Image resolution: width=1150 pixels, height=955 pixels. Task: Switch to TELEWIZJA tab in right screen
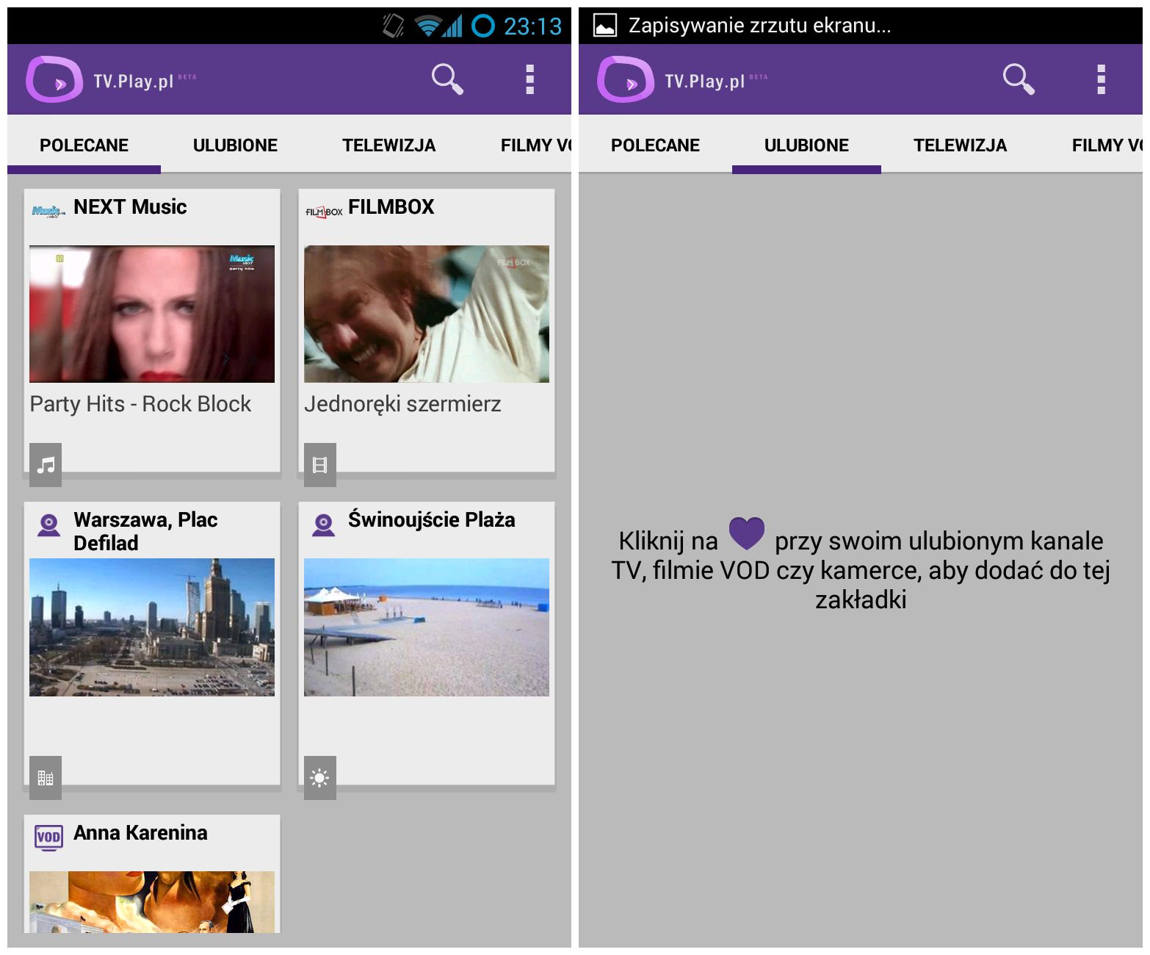tap(960, 145)
